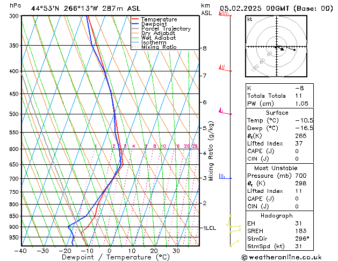
Task: Click the vertical Mixing Ratio (g/kg) axis title
Action: (x=211, y=151)
